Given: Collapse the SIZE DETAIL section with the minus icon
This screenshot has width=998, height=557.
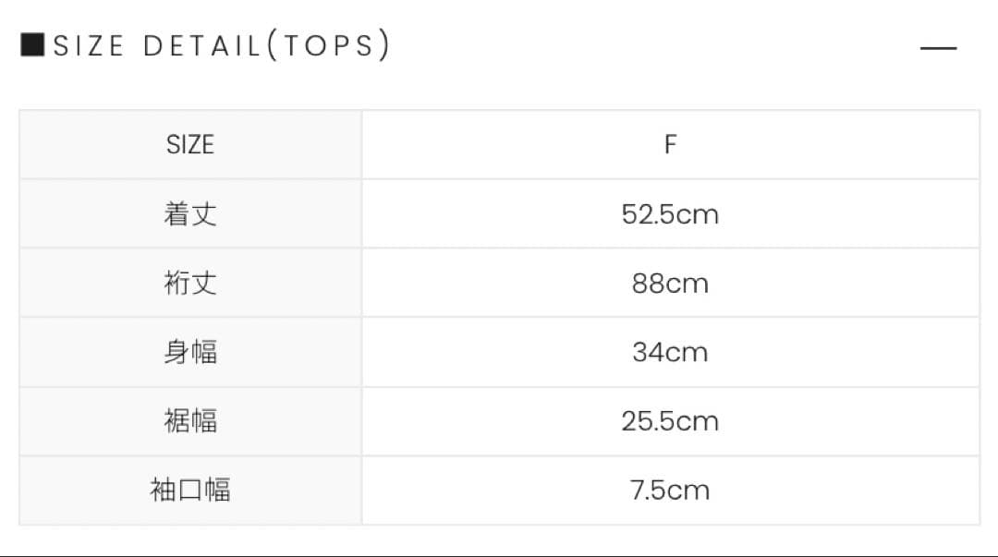Looking at the screenshot, I should pyautogui.click(x=939, y=47).
